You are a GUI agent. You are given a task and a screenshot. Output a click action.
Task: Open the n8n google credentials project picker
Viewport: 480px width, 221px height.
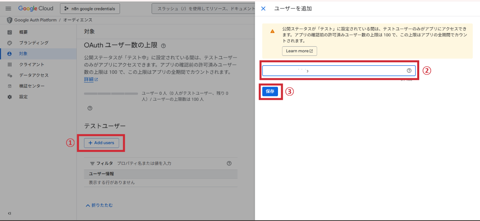[x=90, y=8]
